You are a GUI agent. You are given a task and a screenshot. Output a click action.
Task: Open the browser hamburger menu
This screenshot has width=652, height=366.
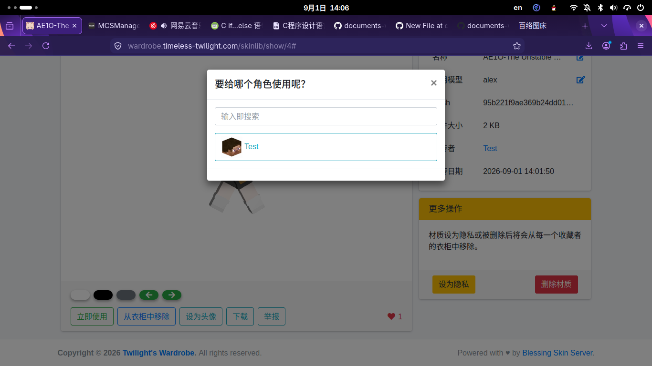(x=641, y=46)
